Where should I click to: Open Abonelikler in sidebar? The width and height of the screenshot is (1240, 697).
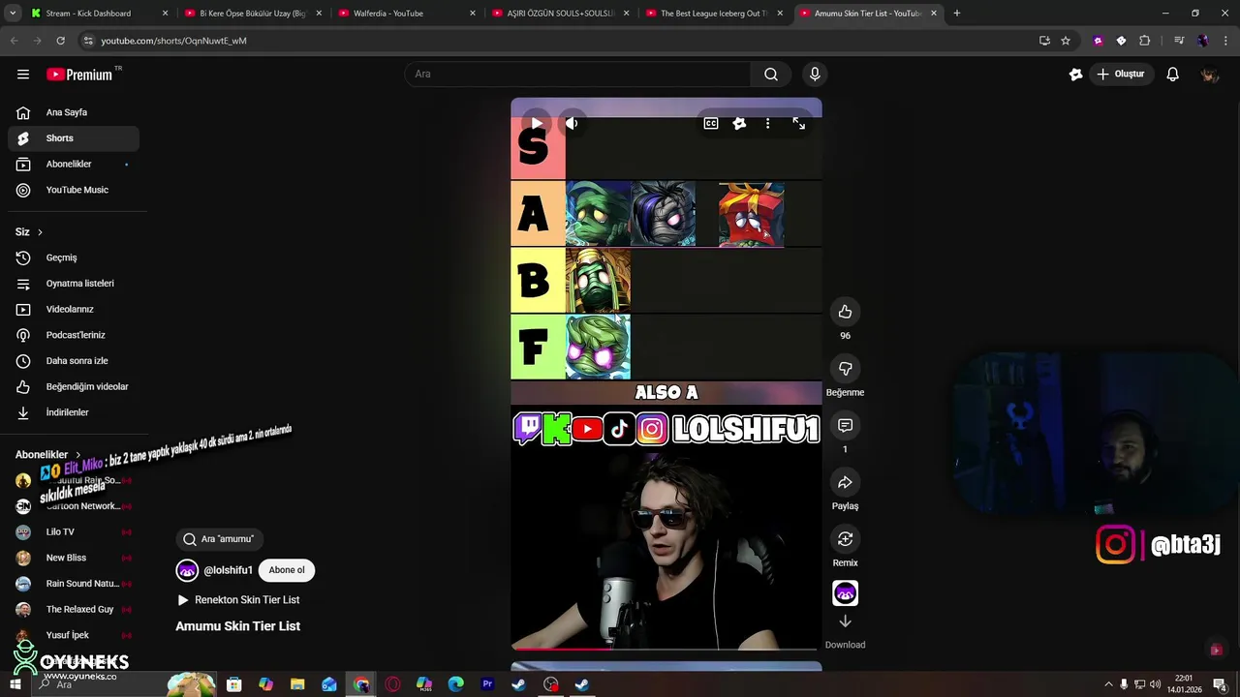[x=74, y=165]
